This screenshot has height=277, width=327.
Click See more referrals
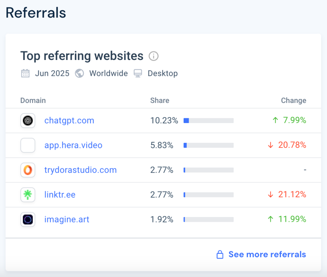267,255
